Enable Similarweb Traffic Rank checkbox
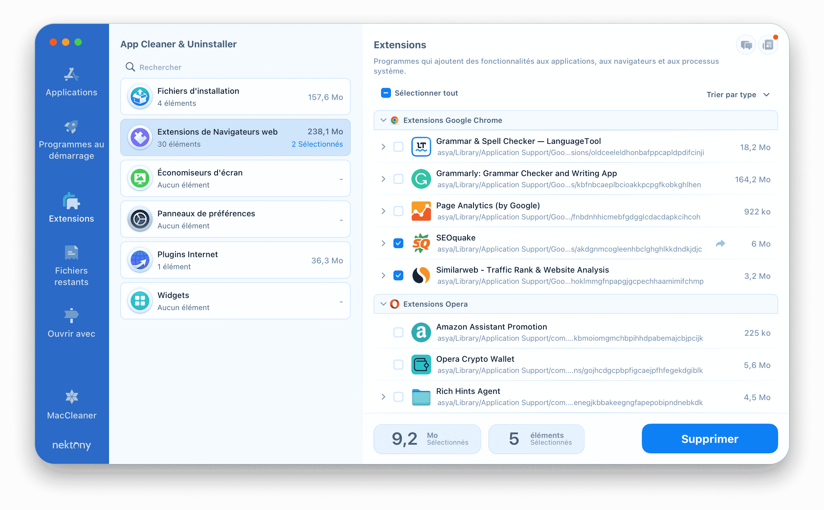This screenshot has width=824, height=510. (x=398, y=275)
